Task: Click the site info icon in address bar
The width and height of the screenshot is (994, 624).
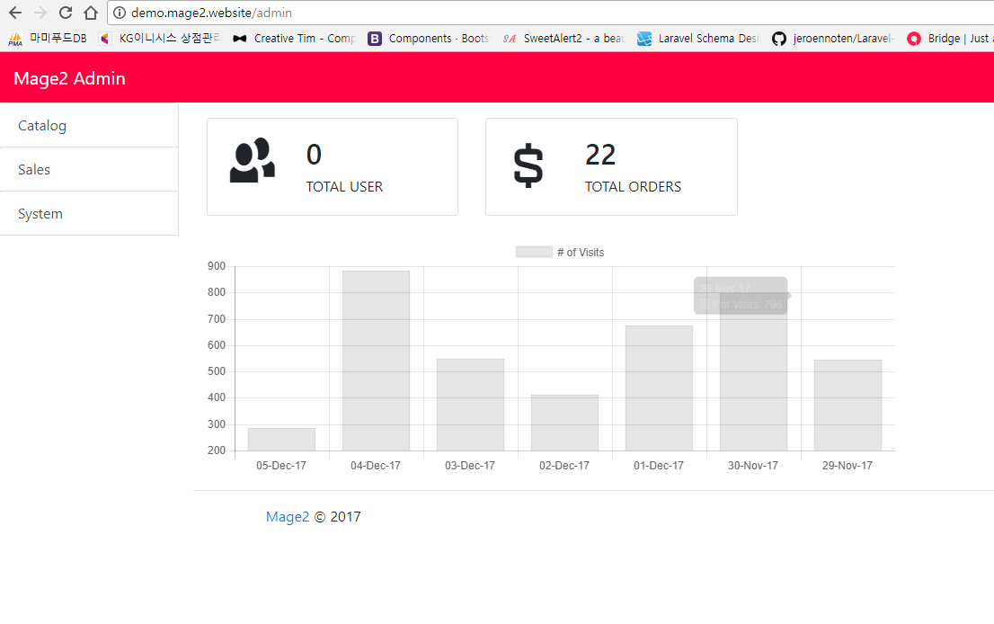Action: coord(119,13)
